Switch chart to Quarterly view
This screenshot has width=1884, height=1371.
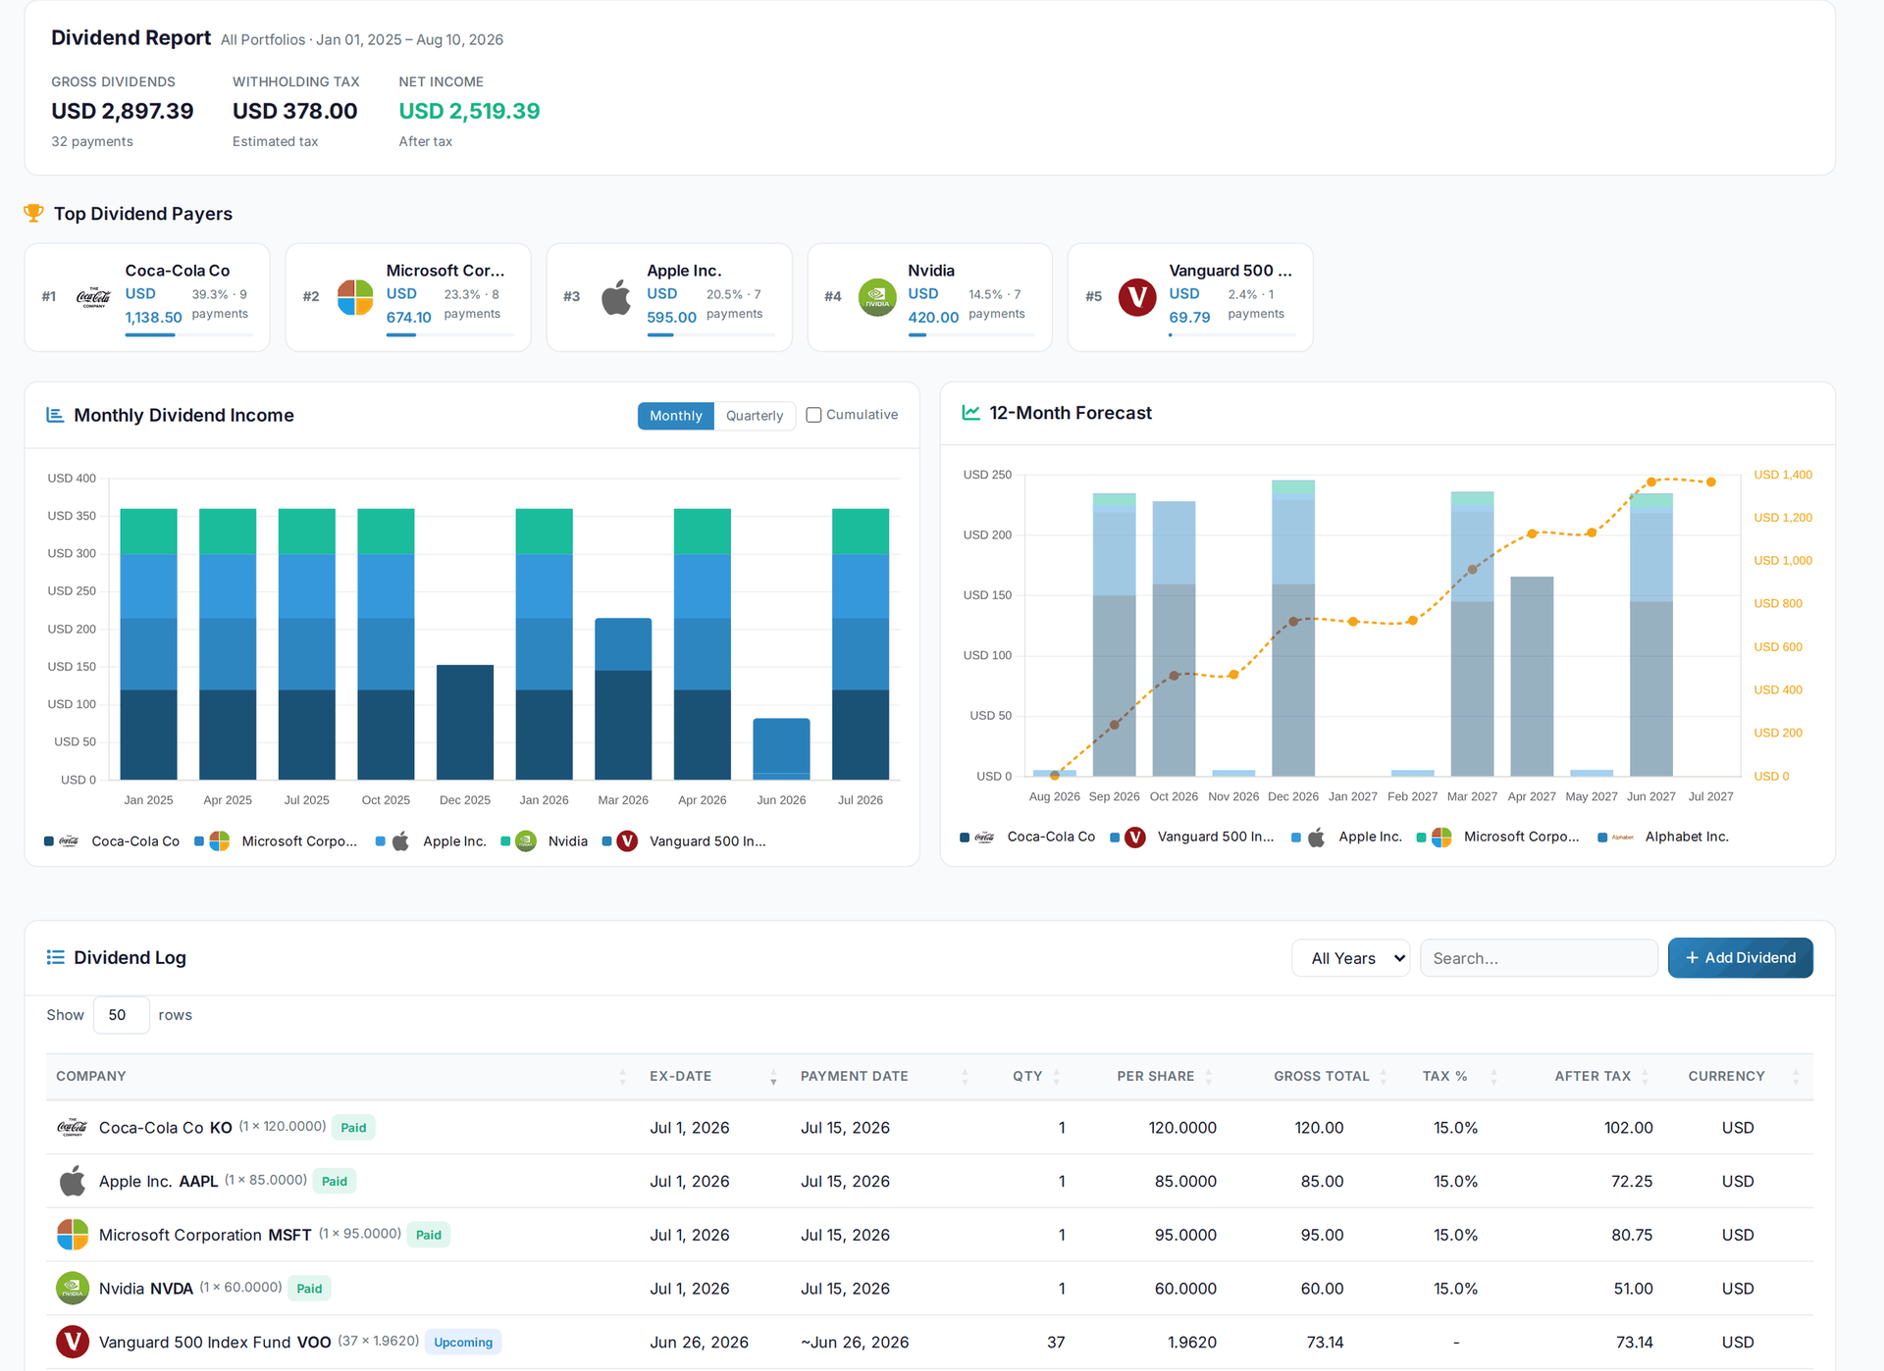click(755, 416)
